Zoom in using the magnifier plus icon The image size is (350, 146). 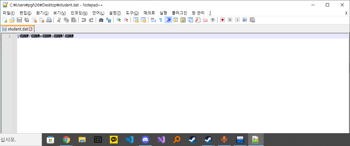tap(119, 20)
